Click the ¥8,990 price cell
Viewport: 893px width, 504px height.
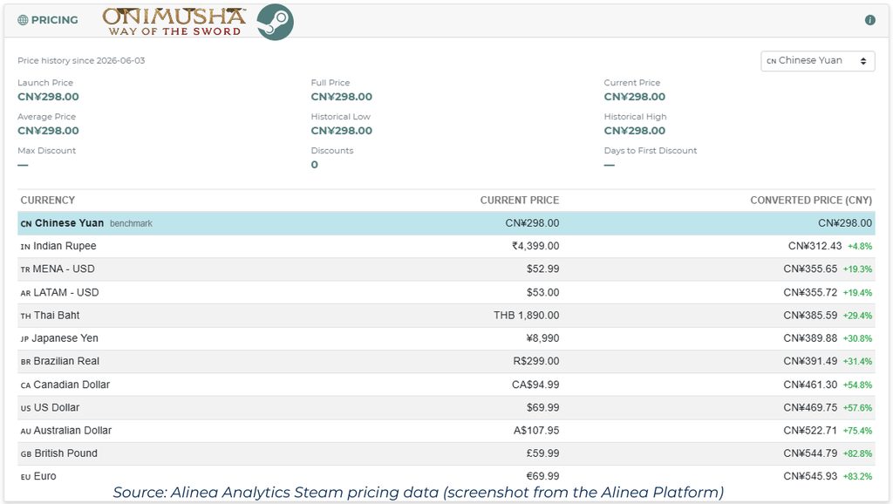point(542,338)
